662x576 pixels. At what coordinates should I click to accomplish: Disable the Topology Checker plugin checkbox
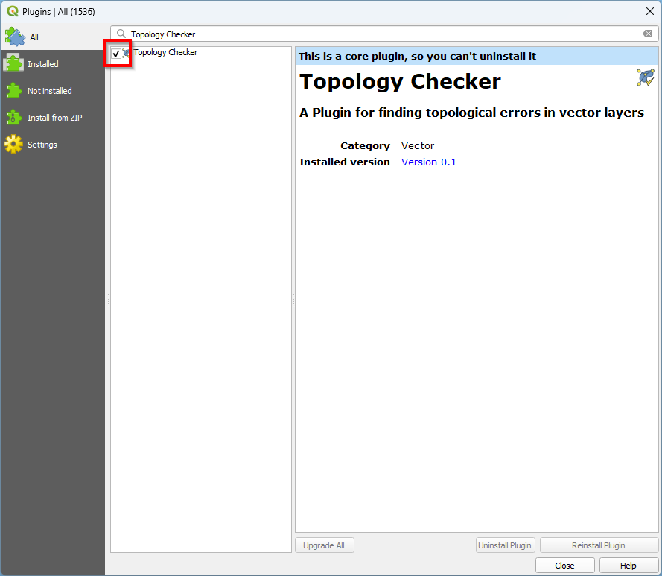coord(116,54)
